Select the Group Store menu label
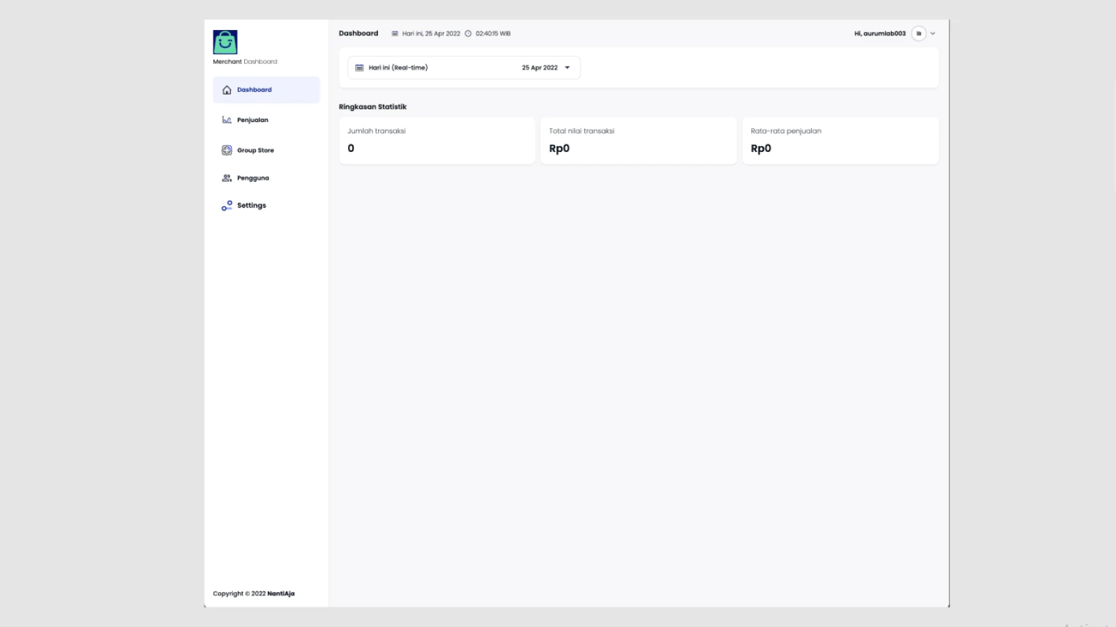 (255, 150)
